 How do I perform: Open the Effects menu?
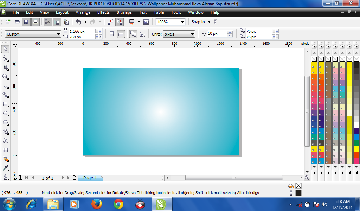click(103, 12)
